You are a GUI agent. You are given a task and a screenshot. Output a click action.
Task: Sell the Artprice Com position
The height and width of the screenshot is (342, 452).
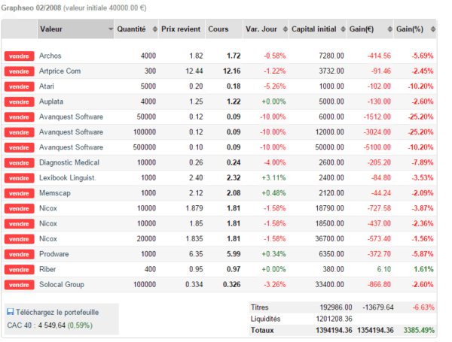click(20, 71)
